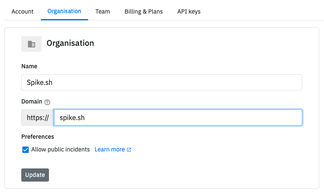The height and width of the screenshot is (196, 324).
Task: Open the API keys tab
Action: (189, 11)
